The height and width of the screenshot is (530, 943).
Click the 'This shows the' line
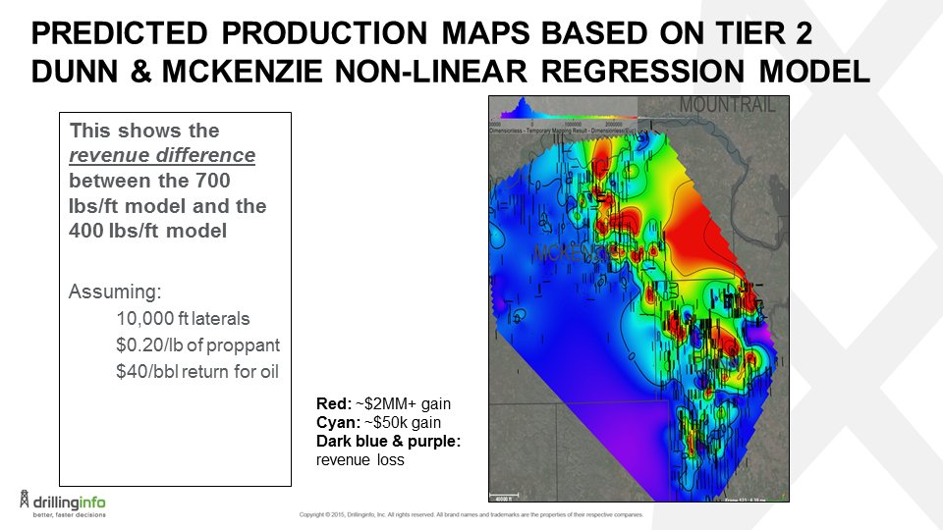click(x=144, y=131)
